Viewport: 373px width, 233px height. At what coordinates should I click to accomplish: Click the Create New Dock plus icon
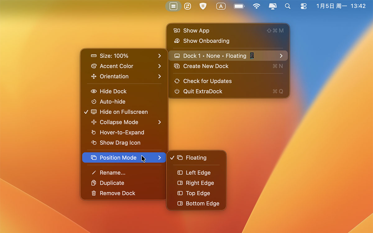177,66
